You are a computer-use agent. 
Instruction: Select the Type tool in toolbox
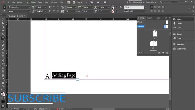(x=3, y=38)
